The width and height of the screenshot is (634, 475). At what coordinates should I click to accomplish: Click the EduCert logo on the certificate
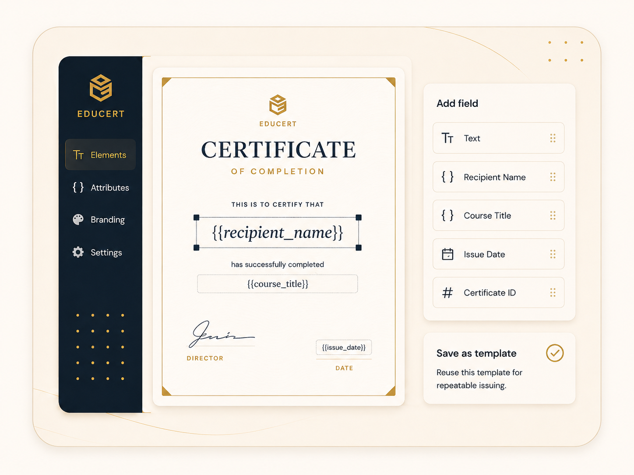point(278,105)
